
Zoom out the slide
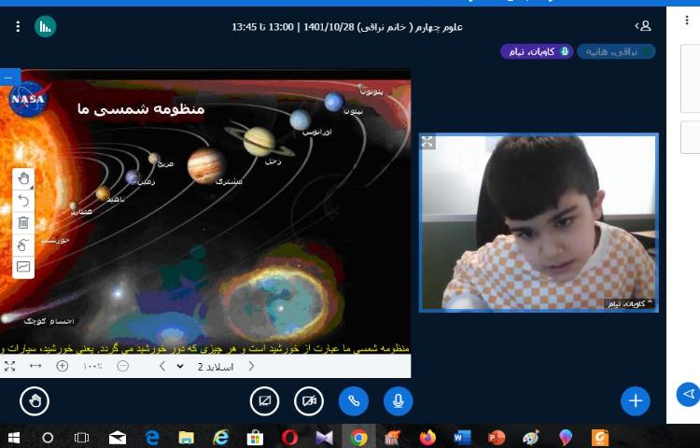tap(123, 367)
